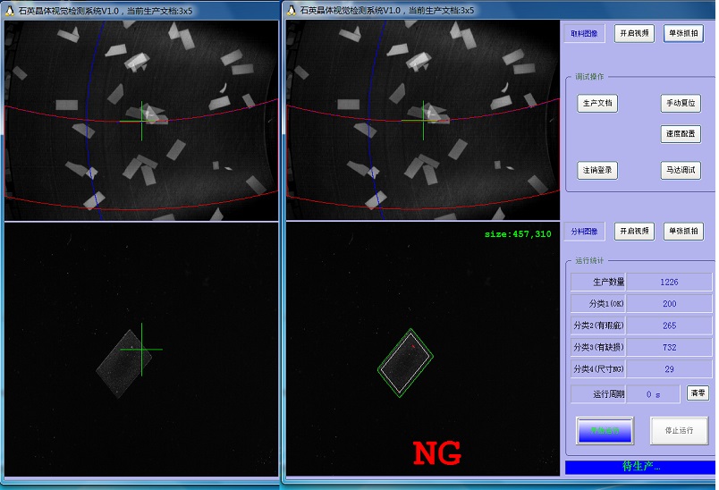Click the penguin icon in right window title bar
Screen dimensions: 719x490
[292, 10]
